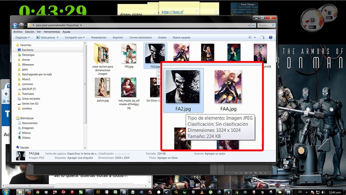
Task: Show hidden tray icons arrow
Action: click(307, 192)
